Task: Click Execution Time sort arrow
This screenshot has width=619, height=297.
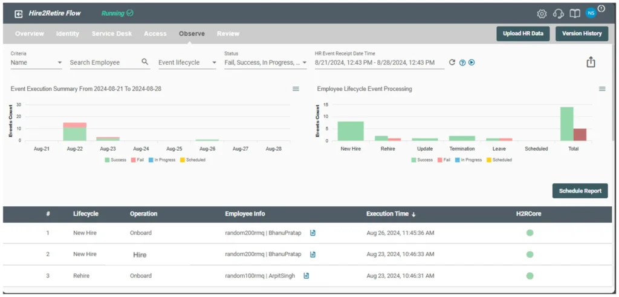Action: pyautogui.click(x=413, y=214)
